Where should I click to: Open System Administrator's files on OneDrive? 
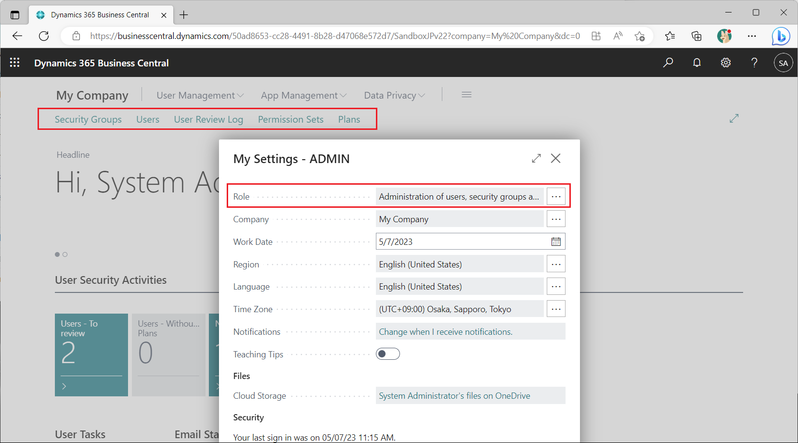[x=454, y=395]
